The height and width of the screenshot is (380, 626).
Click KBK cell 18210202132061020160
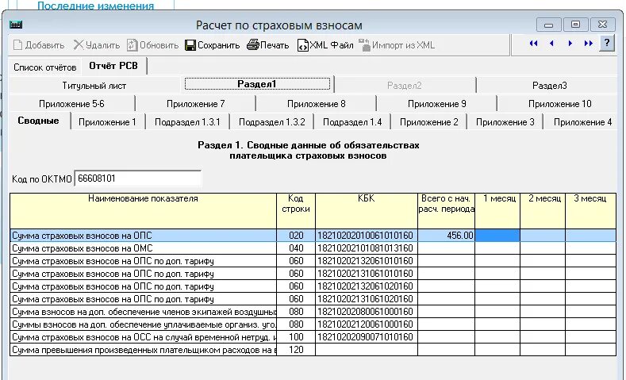(x=366, y=286)
